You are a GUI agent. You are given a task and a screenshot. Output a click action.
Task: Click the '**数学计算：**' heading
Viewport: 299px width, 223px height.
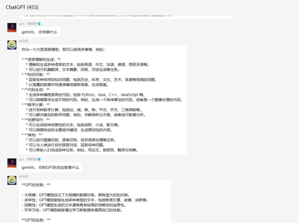(36, 105)
